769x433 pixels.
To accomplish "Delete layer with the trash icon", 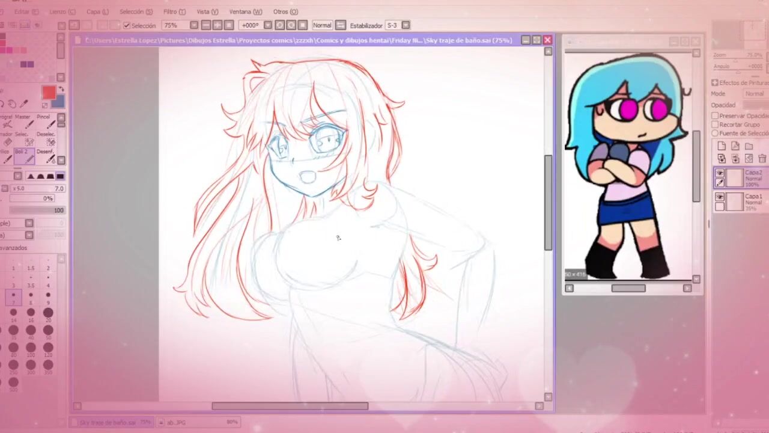I will pos(762,159).
